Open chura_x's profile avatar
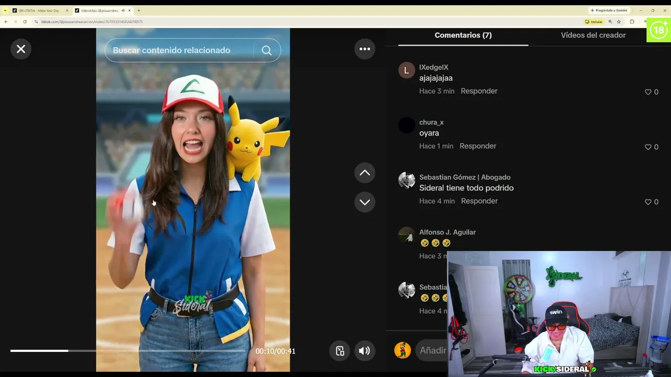This screenshot has width=671, height=377. (x=407, y=125)
